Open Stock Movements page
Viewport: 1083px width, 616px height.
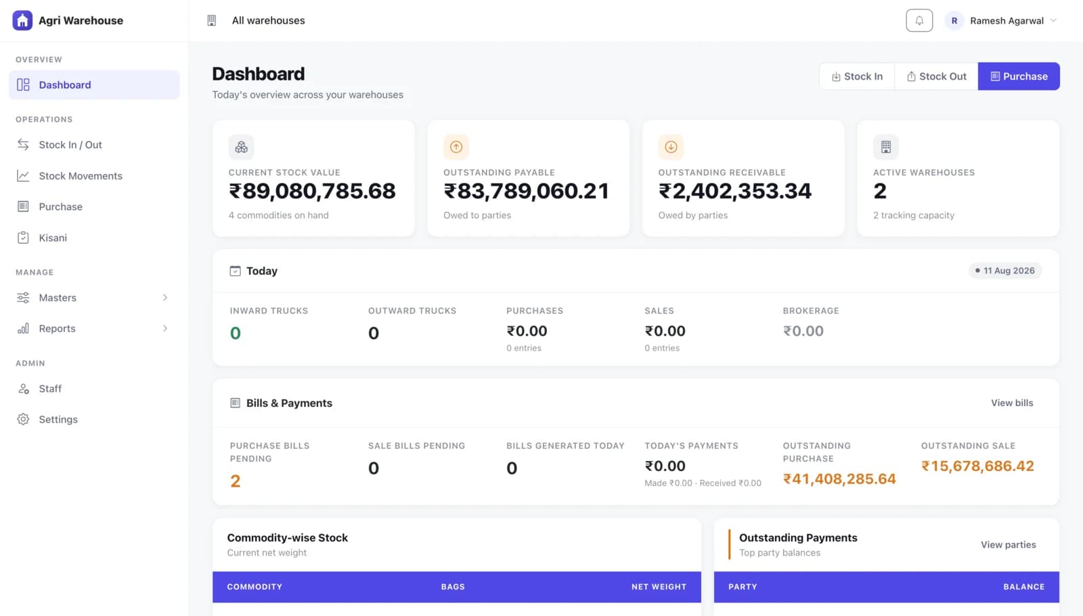pyautogui.click(x=94, y=176)
